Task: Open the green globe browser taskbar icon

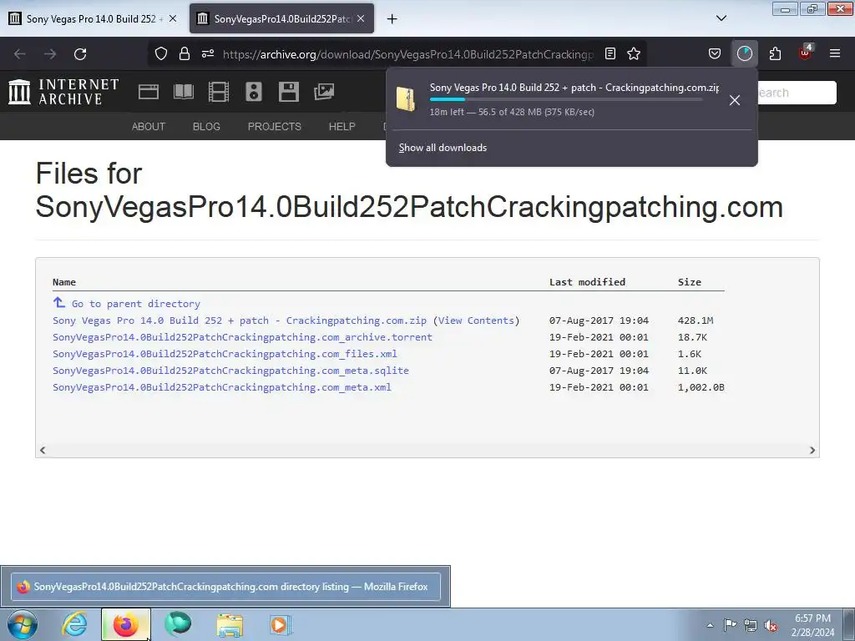Action: [178, 624]
